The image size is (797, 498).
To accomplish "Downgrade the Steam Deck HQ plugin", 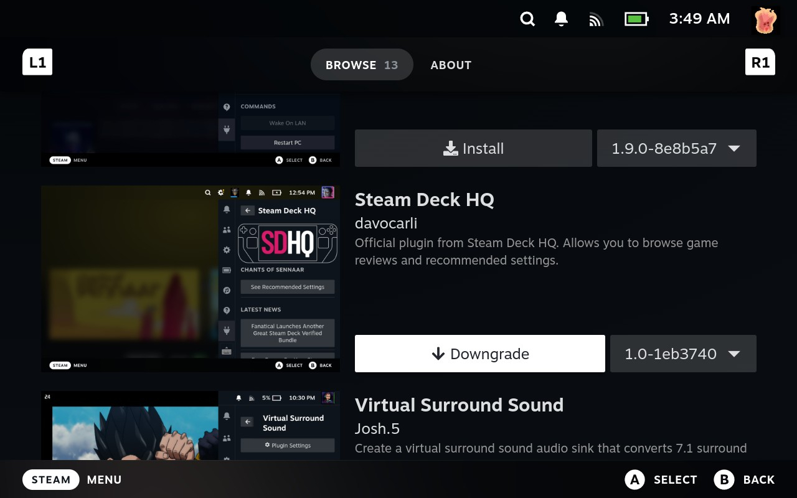I will 479,354.
